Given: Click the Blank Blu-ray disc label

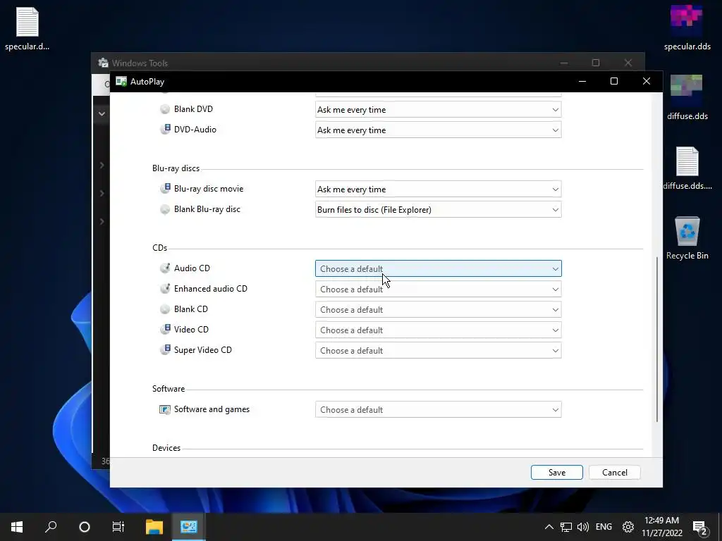Looking at the screenshot, I should click(207, 209).
